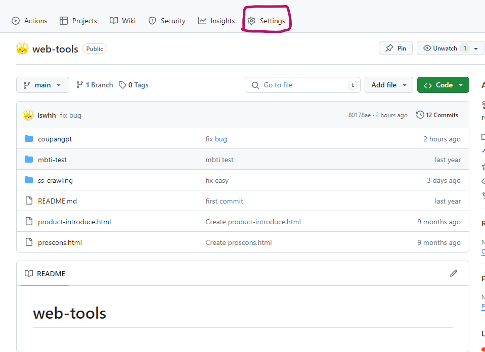Open the coupangpt folder
Viewport: 485px width, 352px height.
click(x=55, y=139)
